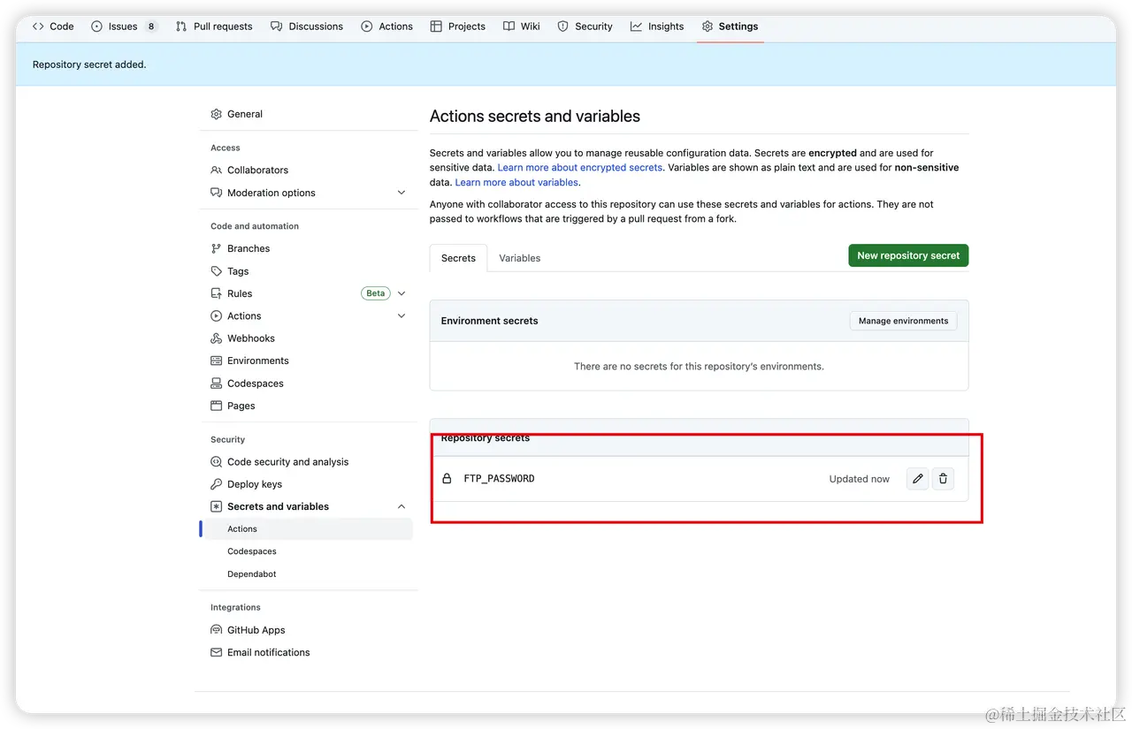This screenshot has width=1132, height=729.
Task: Click the GitHub Apps icon
Action: [217, 630]
